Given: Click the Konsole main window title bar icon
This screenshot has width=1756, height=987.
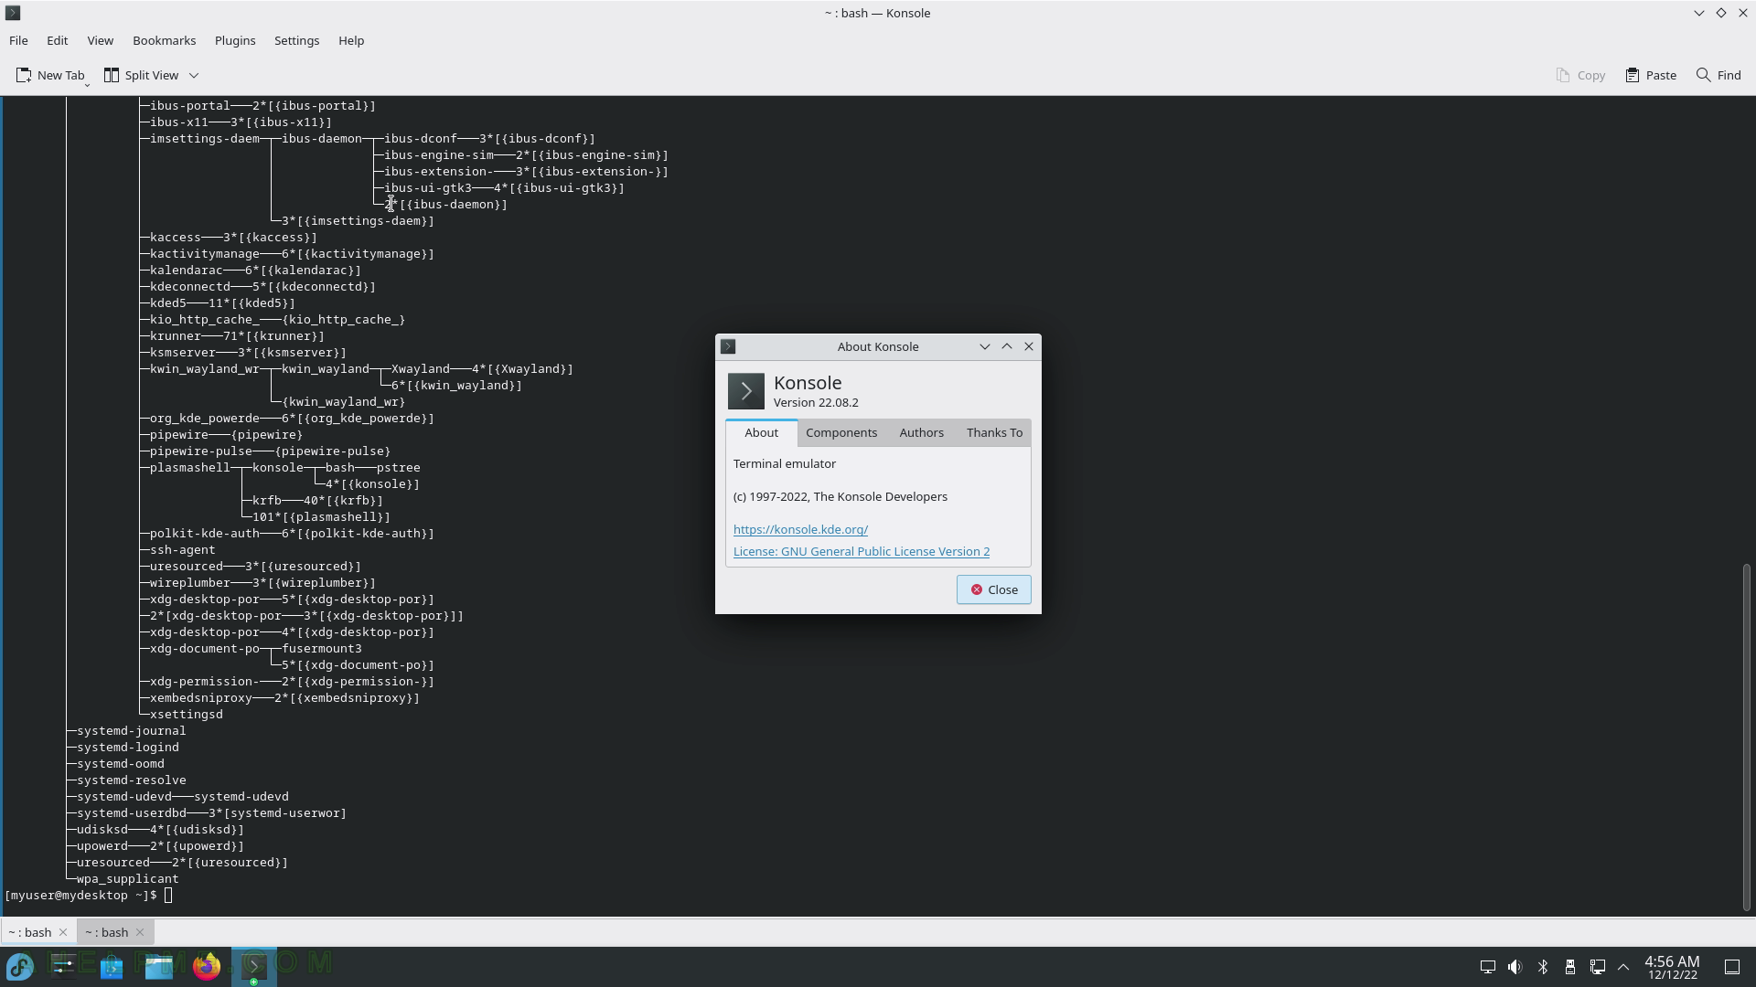Looking at the screenshot, I should (x=13, y=13).
